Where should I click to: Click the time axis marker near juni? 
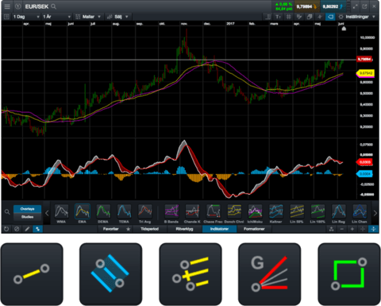pos(344,29)
